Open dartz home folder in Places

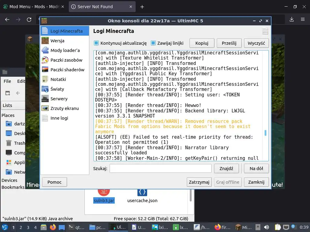point(15,124)
